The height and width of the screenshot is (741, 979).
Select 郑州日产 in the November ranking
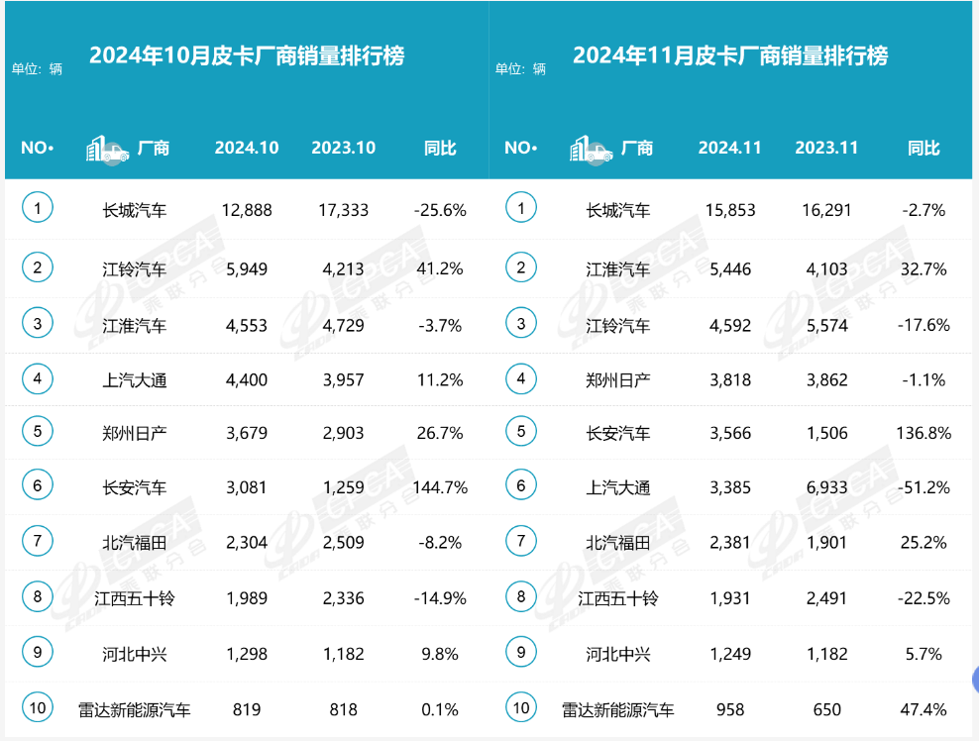(x=617, y=380)
